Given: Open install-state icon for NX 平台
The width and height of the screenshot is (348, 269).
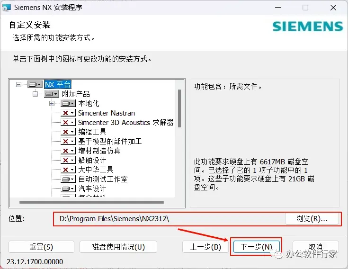Looking at the screenshot, I should (x=35, y=84).
